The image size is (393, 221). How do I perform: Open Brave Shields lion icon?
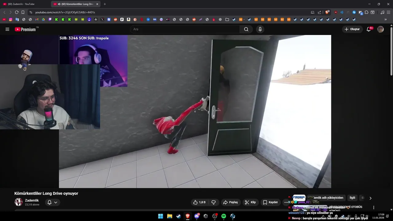327,12
